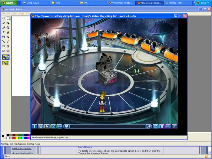Choose the Brush tool in Paint
This screenshot has height=159, width=212.
click(8, 32)
